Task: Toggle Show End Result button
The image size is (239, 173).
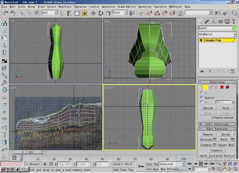Action: click(210, 71)
